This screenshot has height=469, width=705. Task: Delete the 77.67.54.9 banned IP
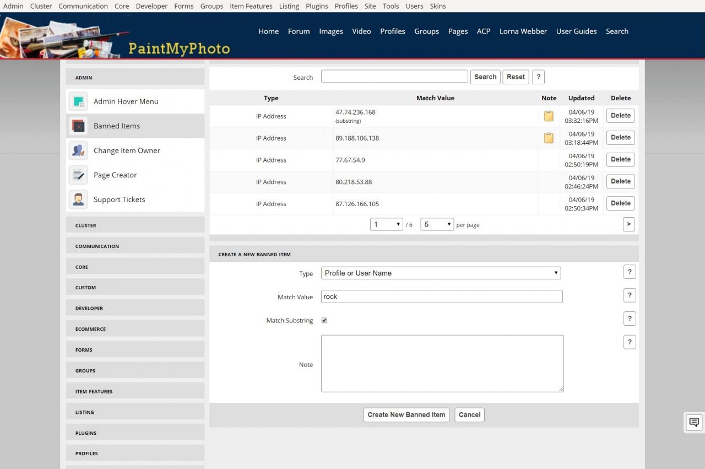pyautogui.click(x=621, y=160)
